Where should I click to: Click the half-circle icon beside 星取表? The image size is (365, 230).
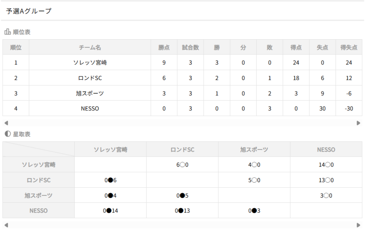(x=7, y=134)
